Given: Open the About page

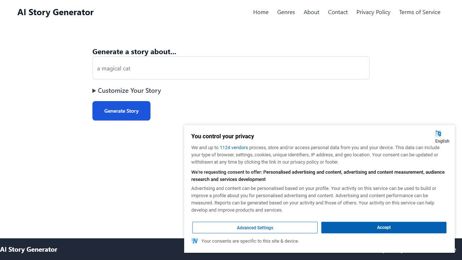Looking at the screenshot, I should click(311, 12).
